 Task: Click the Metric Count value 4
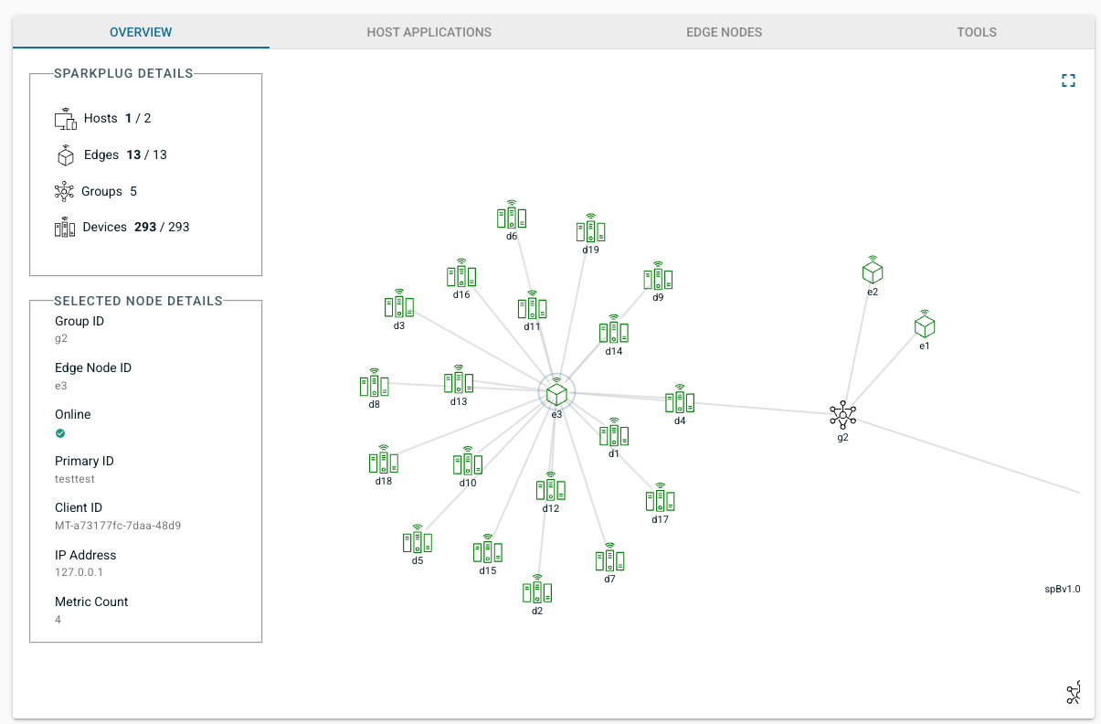pyautogui.click(x=58, y=620)
